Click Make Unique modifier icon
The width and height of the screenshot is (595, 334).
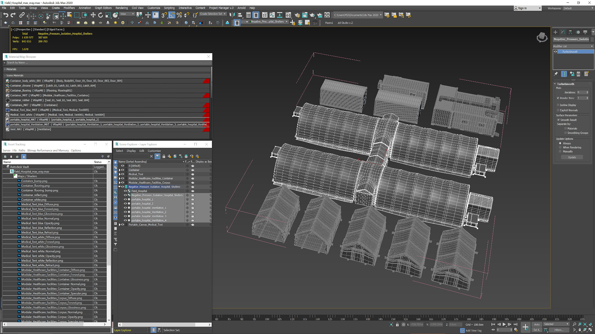(x=572, y=74)
